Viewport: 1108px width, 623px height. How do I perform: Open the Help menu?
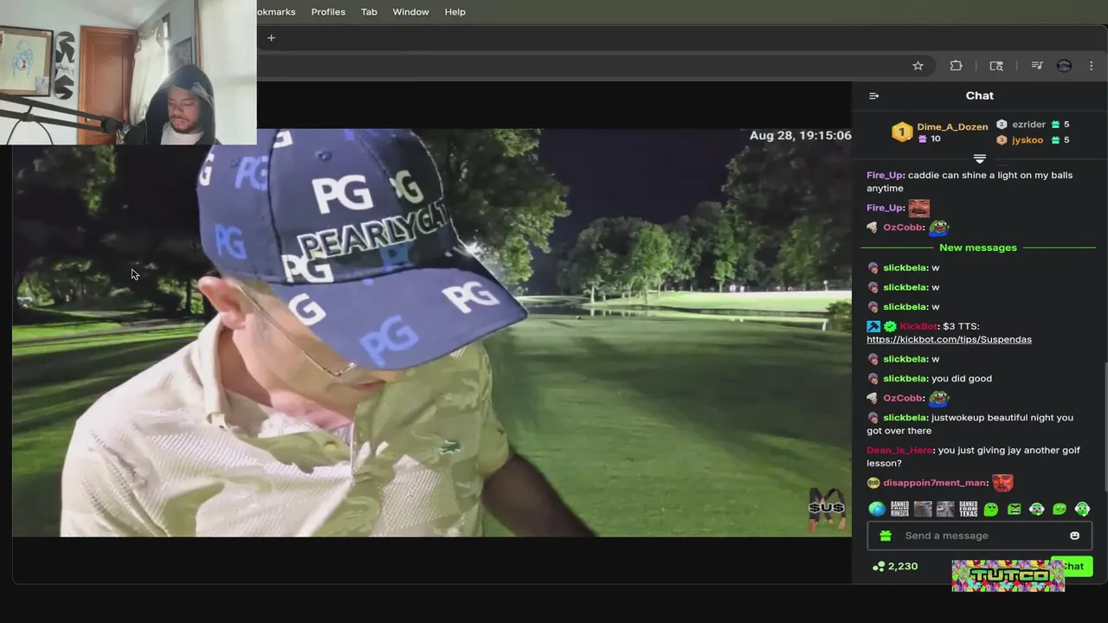pos(455,12)
